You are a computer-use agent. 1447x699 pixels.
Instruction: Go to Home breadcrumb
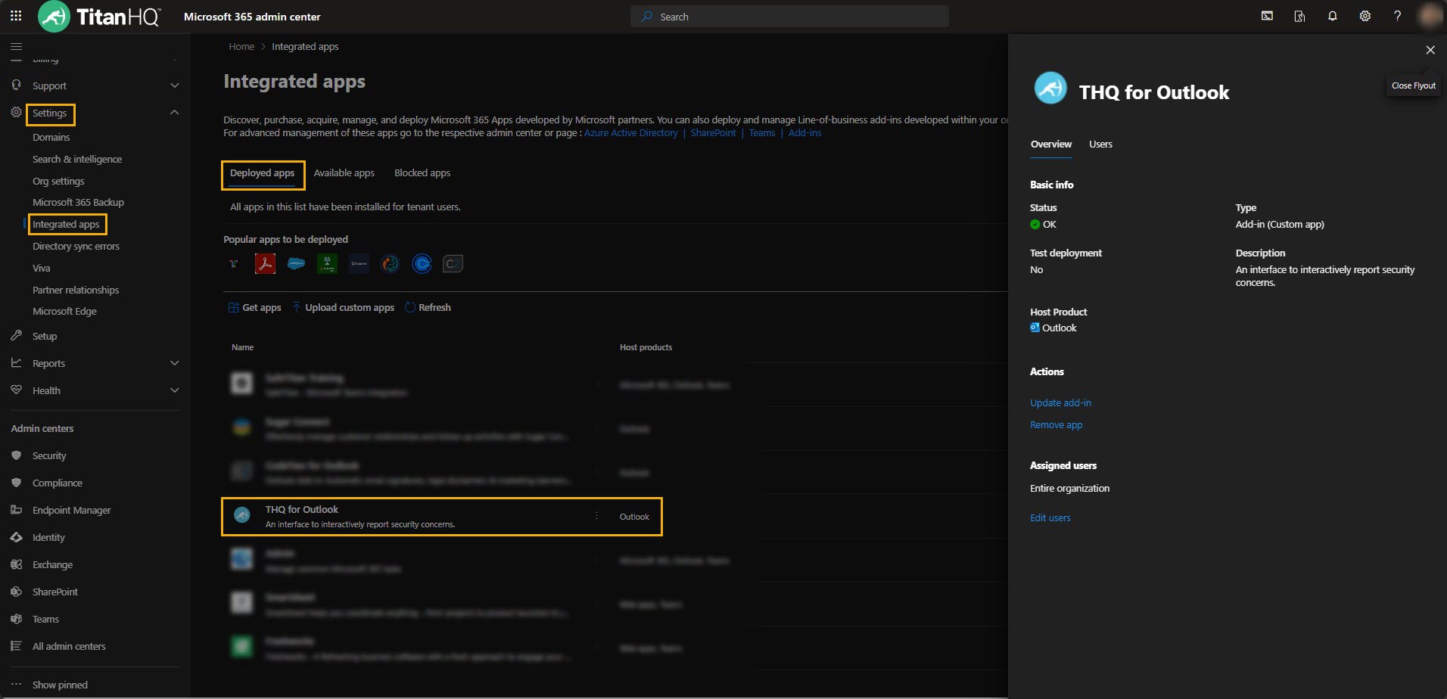click(241, 47)
